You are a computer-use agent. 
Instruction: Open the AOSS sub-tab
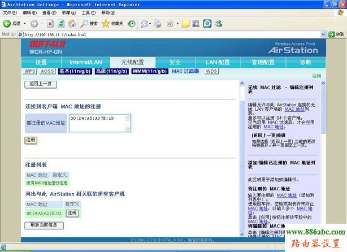tap(47, 71)
